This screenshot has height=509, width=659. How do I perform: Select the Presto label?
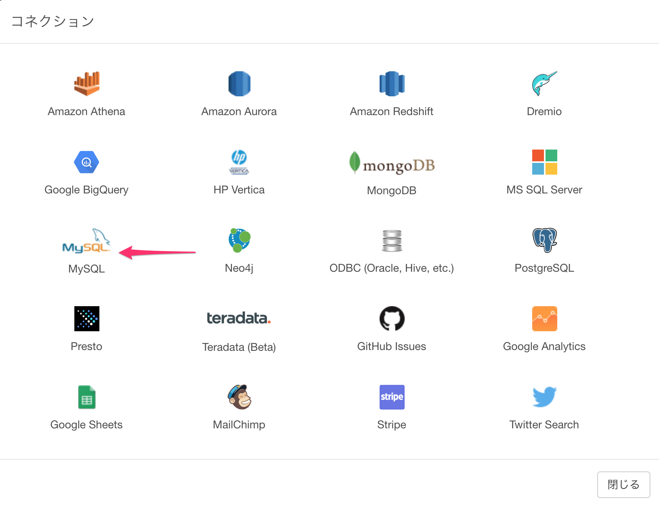click(x=86, y=347)
